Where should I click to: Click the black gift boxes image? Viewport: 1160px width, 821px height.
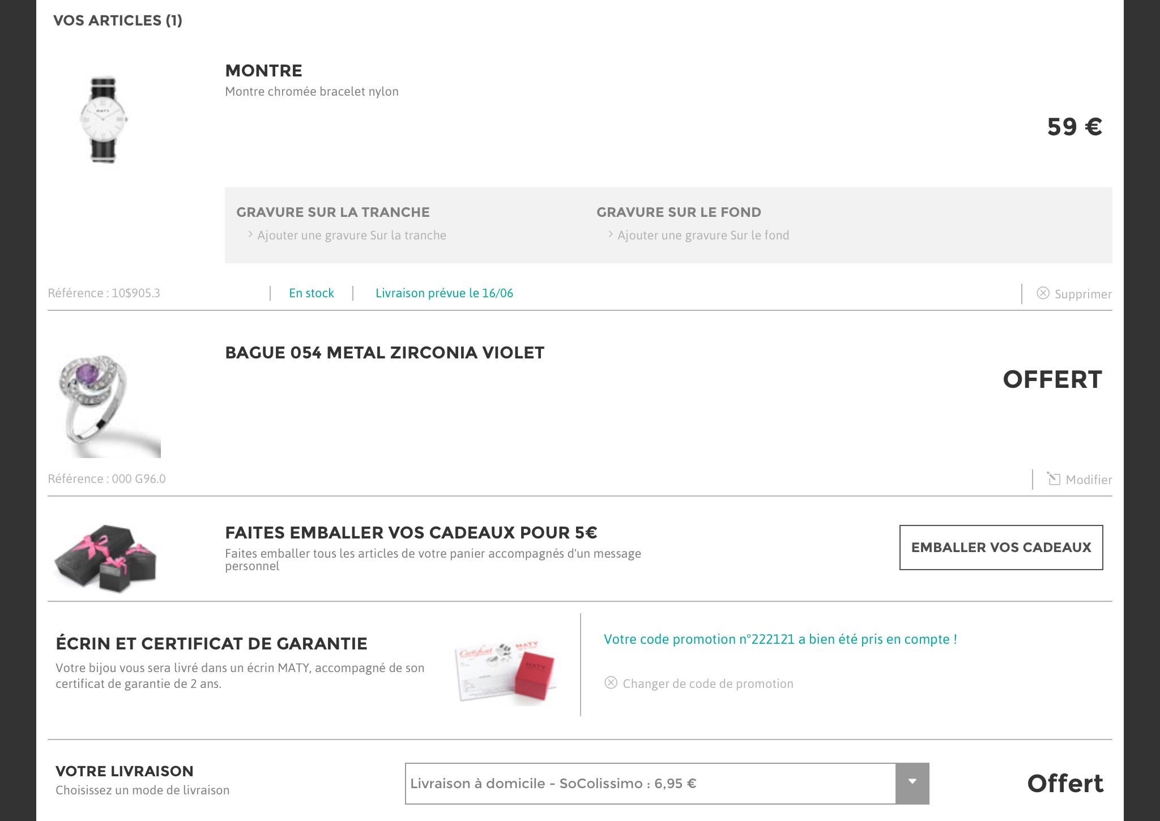point(105,558)
